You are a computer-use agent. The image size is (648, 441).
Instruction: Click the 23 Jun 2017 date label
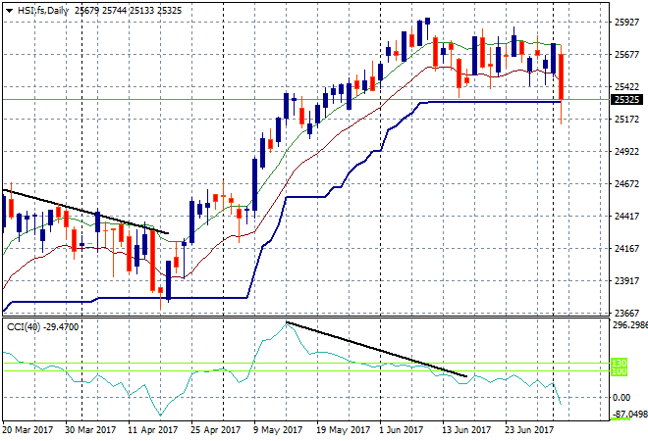click(529, 430)
